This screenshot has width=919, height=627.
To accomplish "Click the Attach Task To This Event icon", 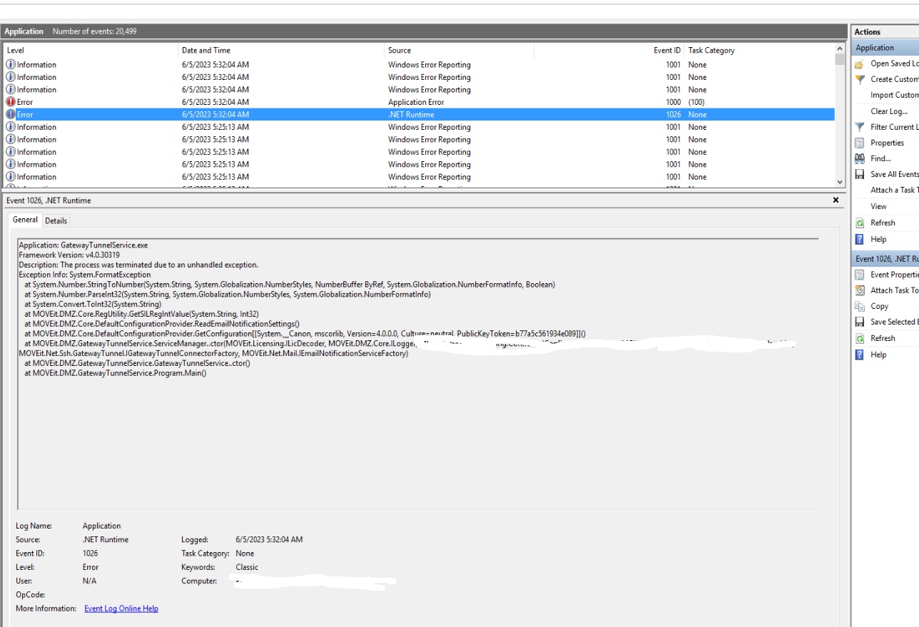I will (860, 290).
